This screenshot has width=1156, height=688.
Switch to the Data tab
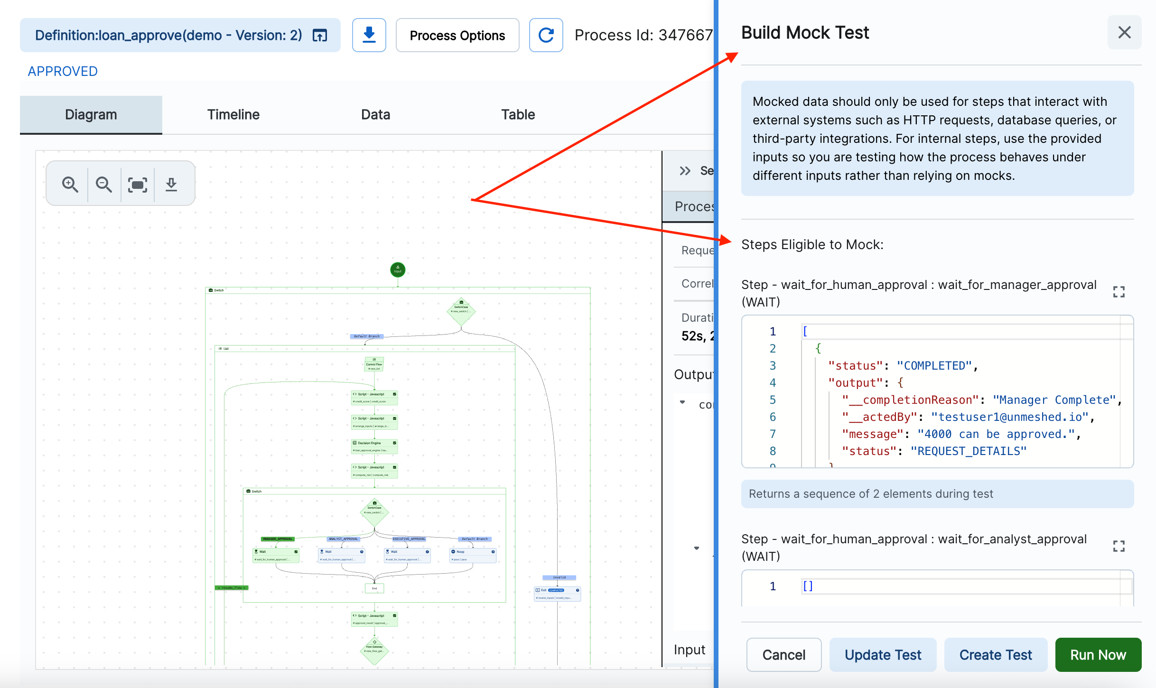(375, 114)
